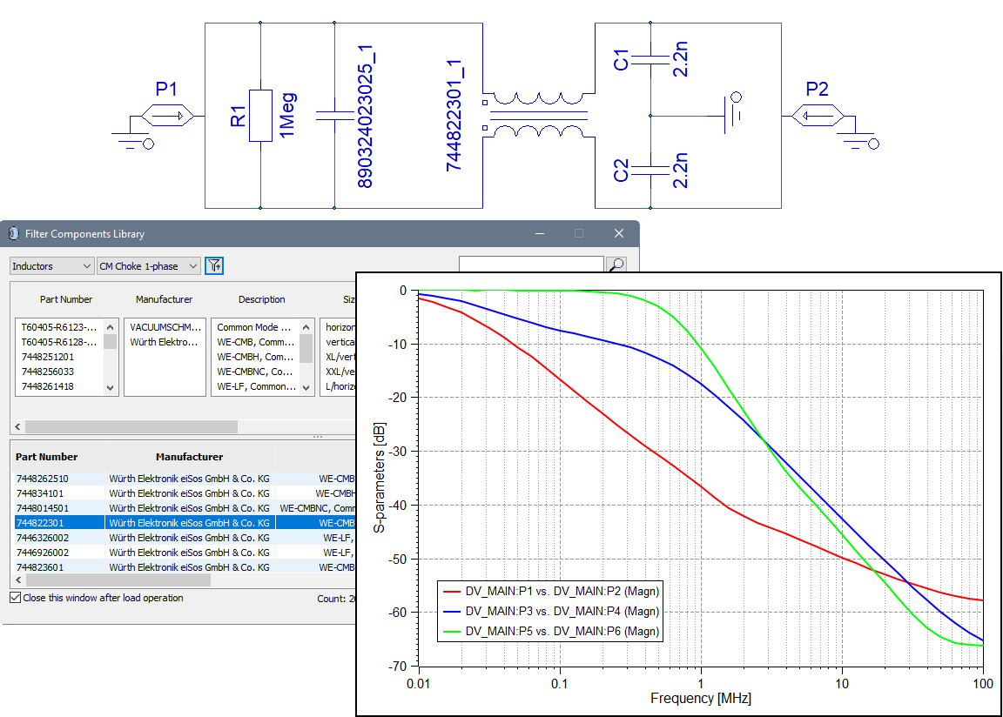Open the CM Choke 1-phase dropdown
This screenshot has width=1003, height=717.
coord(149,266)
